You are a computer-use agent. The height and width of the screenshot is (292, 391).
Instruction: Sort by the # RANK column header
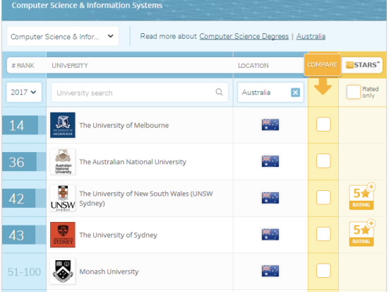click(x=23, y=66)
